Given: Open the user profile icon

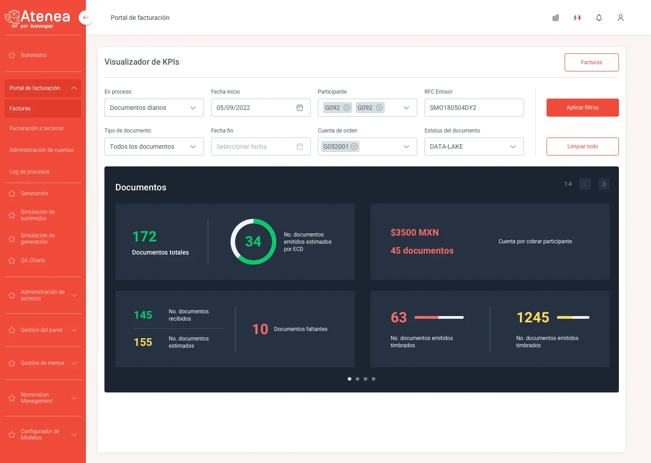Looking at the screenshot, I should [x=621, y=18].
